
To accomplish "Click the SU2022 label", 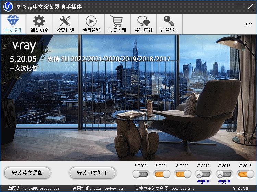I will point(140,166).
